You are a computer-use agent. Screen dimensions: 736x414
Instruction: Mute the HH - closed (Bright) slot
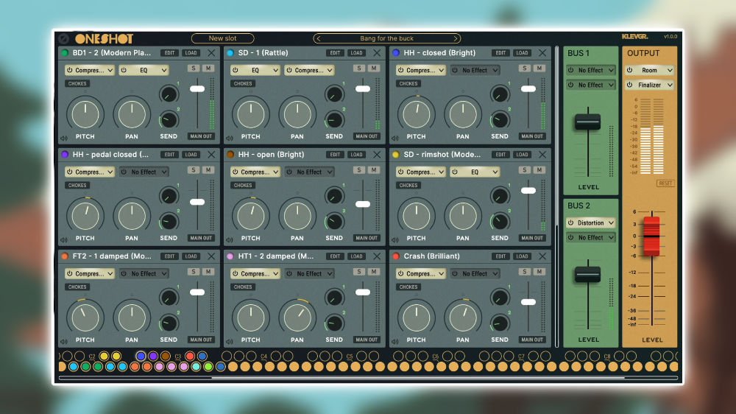point(539,68)
